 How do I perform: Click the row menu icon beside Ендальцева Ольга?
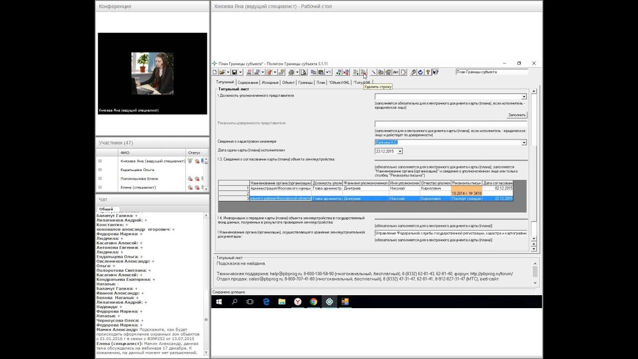100,170
